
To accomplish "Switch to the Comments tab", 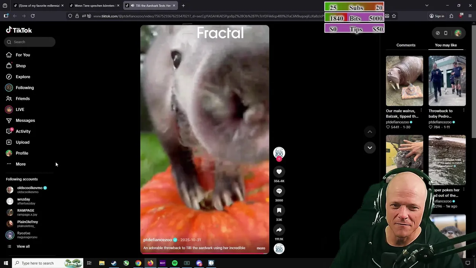I will coord(406,45).
